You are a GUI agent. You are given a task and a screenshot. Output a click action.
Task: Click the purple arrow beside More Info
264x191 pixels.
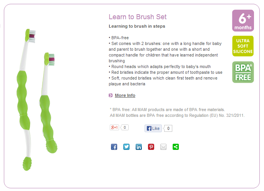point(111,95)
